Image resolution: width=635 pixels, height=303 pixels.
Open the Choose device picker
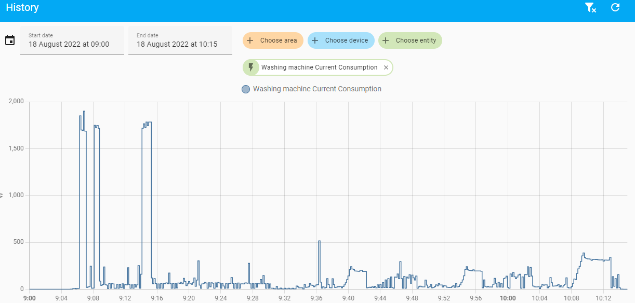341,40
